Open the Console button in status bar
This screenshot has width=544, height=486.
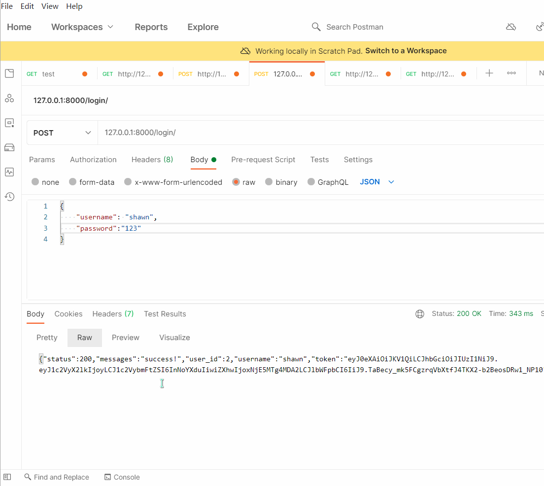pos(122,477)
